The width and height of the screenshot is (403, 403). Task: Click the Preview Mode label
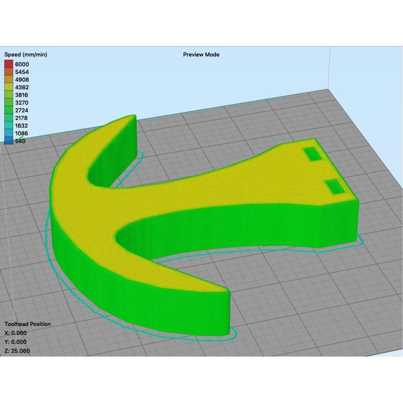201,55
